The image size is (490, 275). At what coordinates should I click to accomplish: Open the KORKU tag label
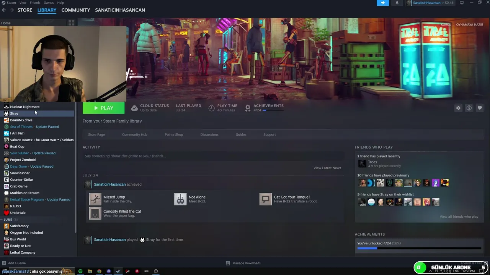[446, 24]
